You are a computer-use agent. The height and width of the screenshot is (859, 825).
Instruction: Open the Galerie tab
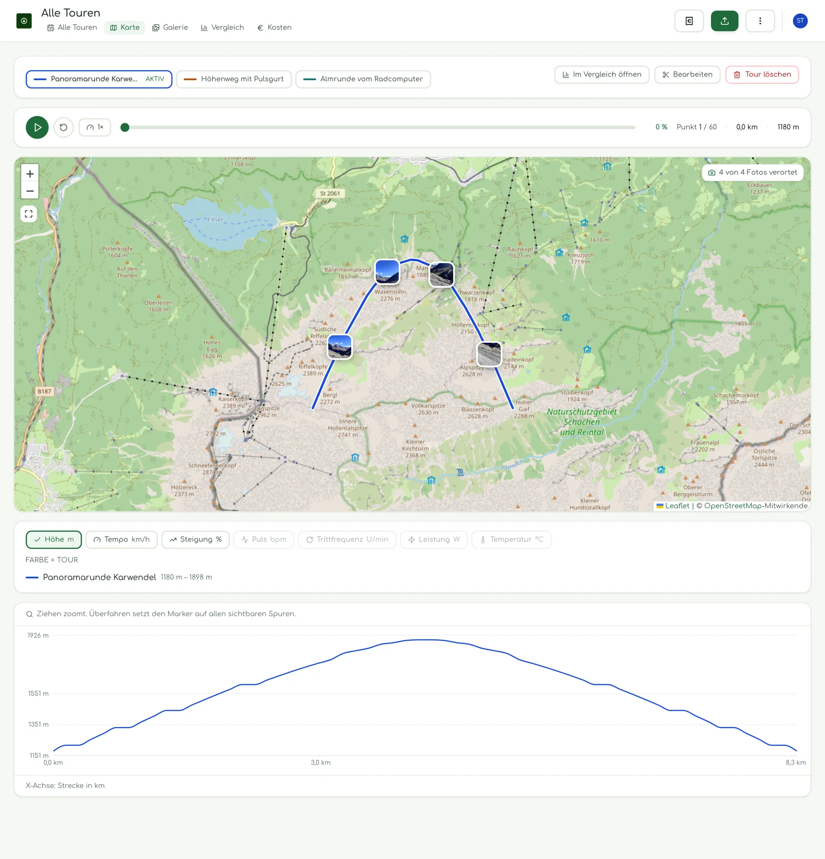tap(170, 27)
